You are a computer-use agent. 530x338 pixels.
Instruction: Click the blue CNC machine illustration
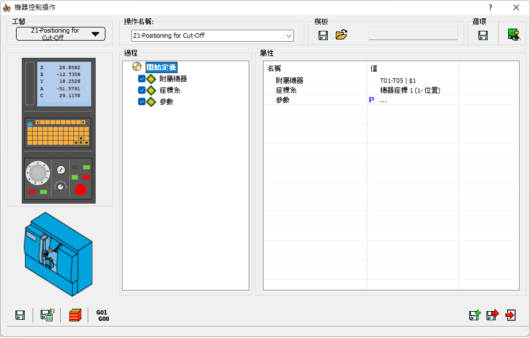click(x=58, y=254)
